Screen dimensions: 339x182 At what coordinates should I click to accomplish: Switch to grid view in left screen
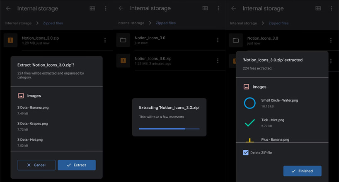pyautogui.click(x=92, y=8)
